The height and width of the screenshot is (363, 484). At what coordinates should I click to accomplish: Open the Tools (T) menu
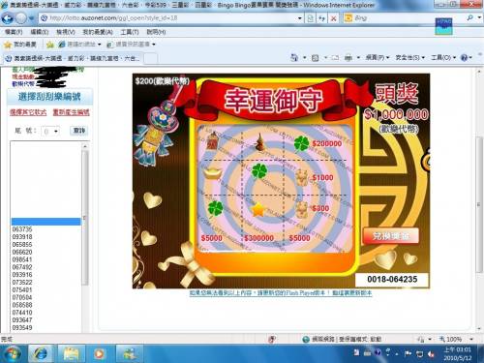coord(130,32)
